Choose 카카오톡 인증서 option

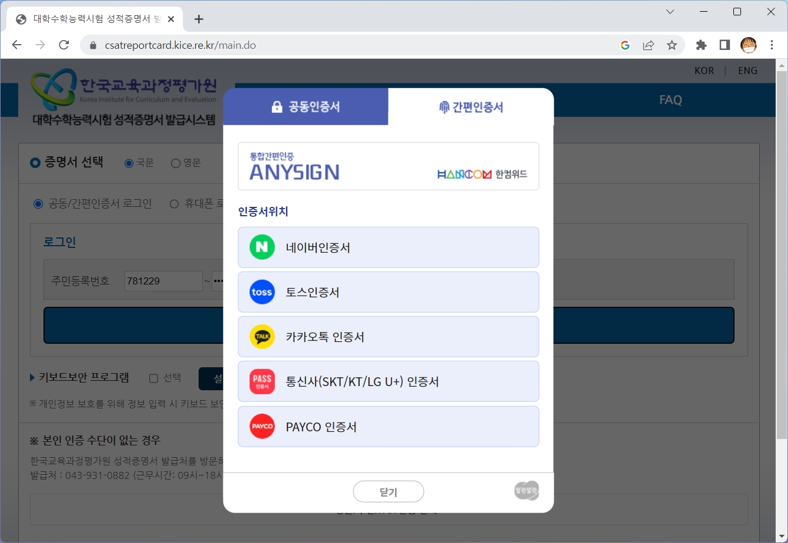388,337
